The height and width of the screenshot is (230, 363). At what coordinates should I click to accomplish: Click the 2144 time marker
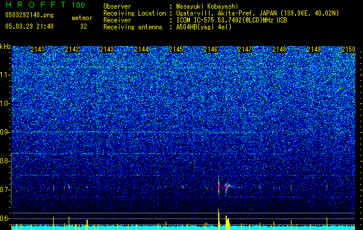click(141, 49)
